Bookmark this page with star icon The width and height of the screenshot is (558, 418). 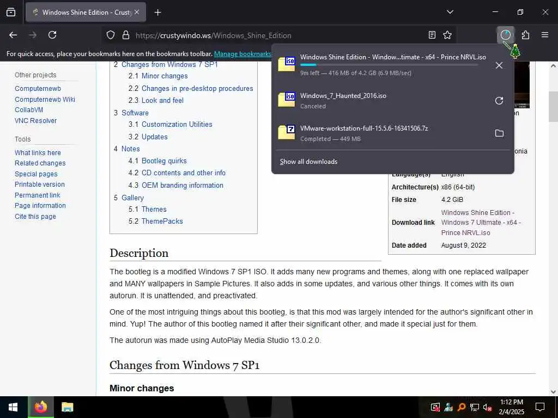[447, 35]
